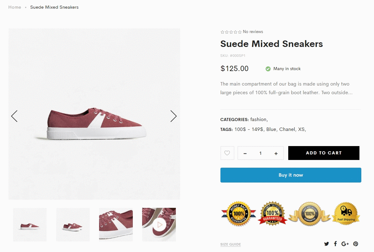The image size is (374, 252).
Task: Share product on Facebook
Action: tap(335, 244)
